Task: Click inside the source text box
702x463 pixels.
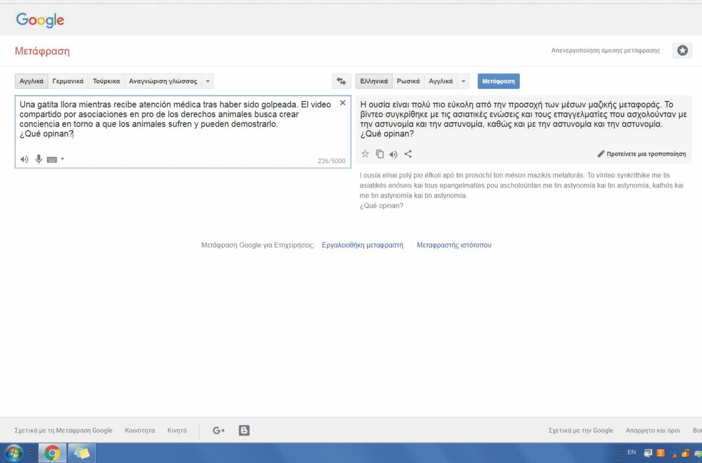Action: [183, 131]
